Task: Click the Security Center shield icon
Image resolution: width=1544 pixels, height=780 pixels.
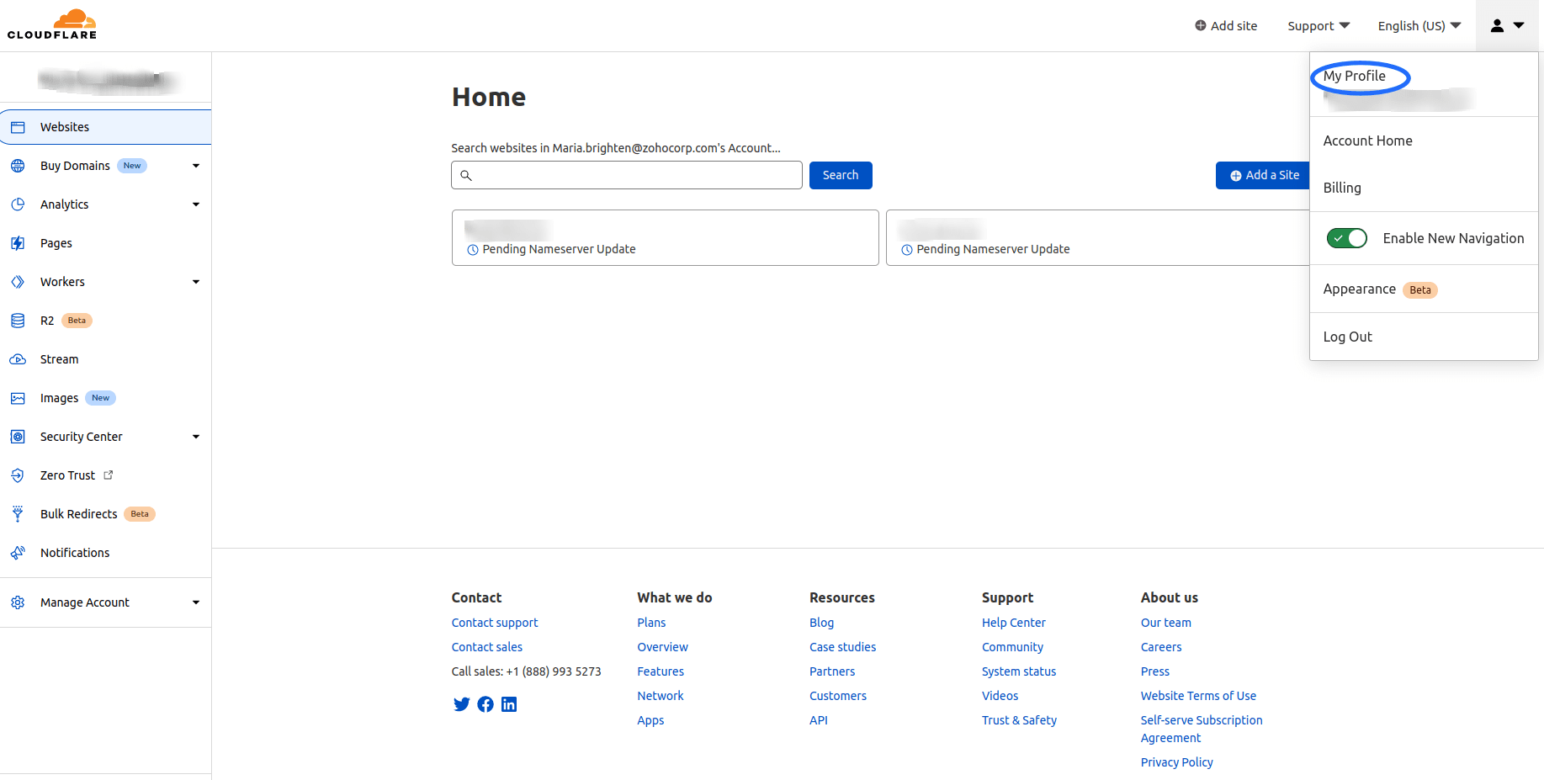Action: 18,437
